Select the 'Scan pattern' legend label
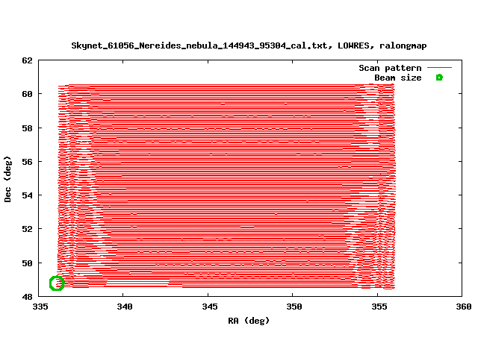This screenshot has height=358, width=478. pyautogui.click(x=390, y=68)
